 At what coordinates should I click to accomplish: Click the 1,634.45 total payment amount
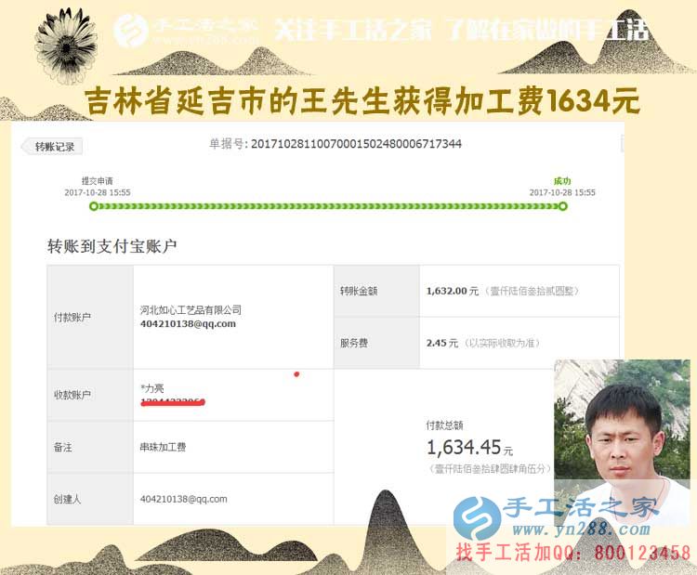point(464,448)
